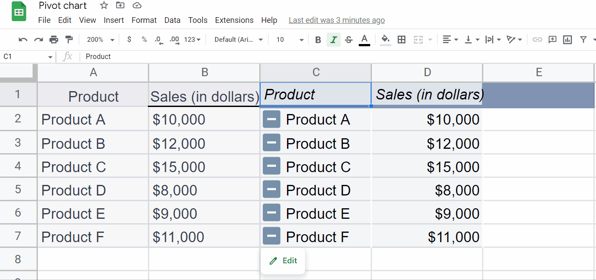
Task: Check cloud save status icon
Action: (x=137, y=5)
